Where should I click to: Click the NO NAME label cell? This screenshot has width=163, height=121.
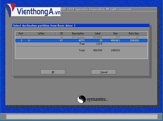point(98,37)
